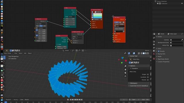The width and height of the screenshot is (184, 103).
Task: Open the viewport Select menu
Action: click(20, 53)
